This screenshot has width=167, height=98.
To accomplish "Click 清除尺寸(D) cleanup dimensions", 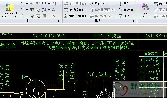I will [75, 16].
